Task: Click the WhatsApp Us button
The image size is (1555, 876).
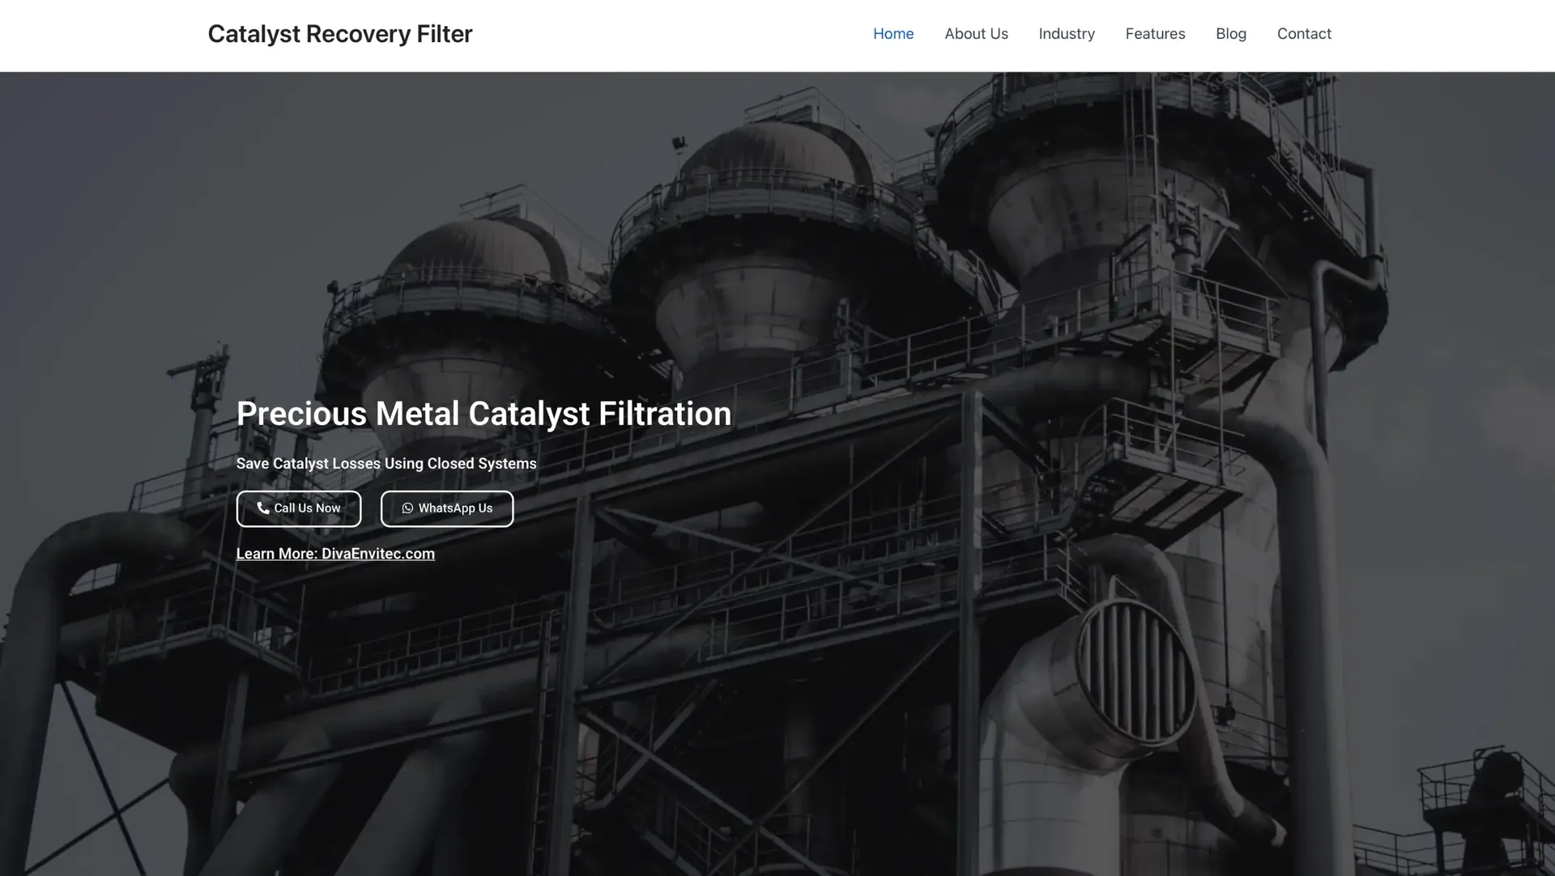Action: pos(447,508)
